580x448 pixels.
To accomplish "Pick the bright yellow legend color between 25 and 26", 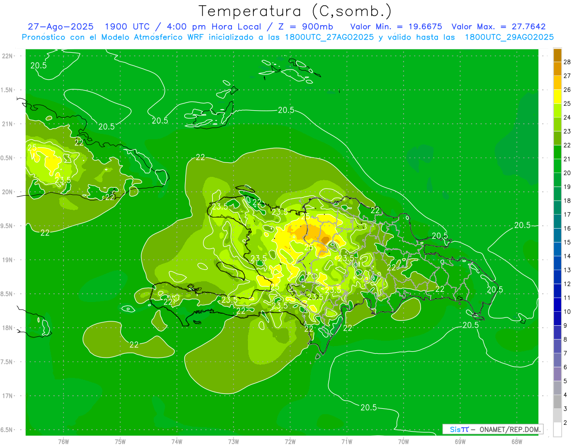I will 557,97.
